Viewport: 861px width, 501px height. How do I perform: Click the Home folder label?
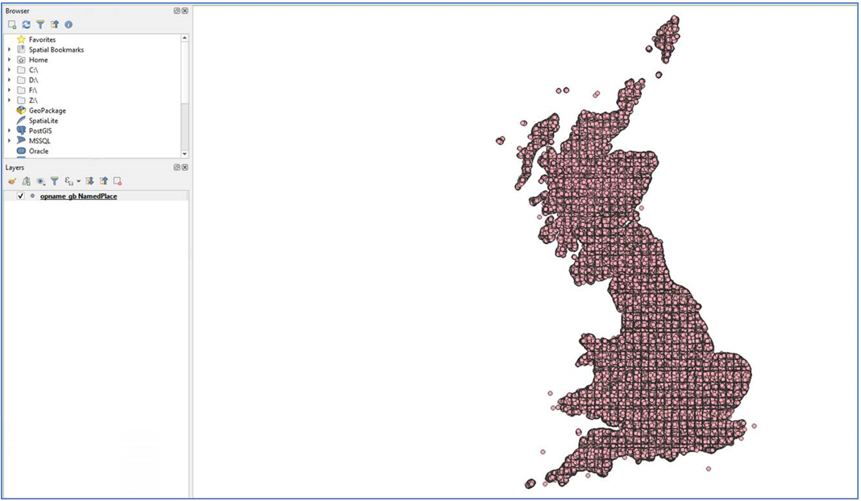39,60
